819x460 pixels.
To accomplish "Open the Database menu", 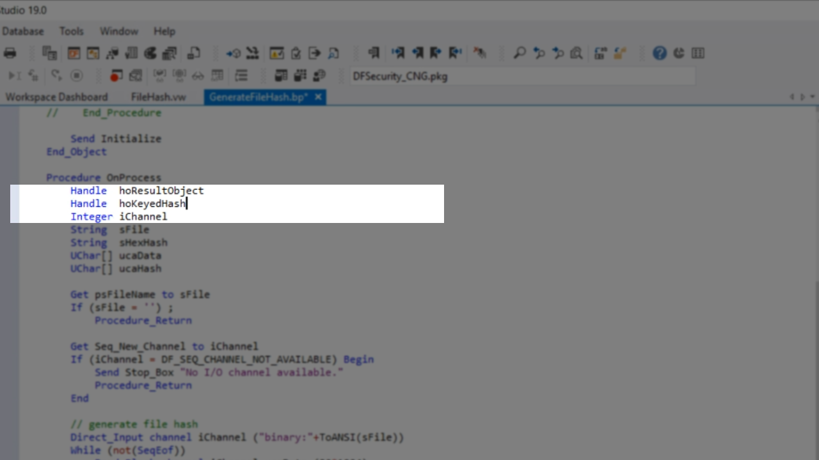I will 22,31.
